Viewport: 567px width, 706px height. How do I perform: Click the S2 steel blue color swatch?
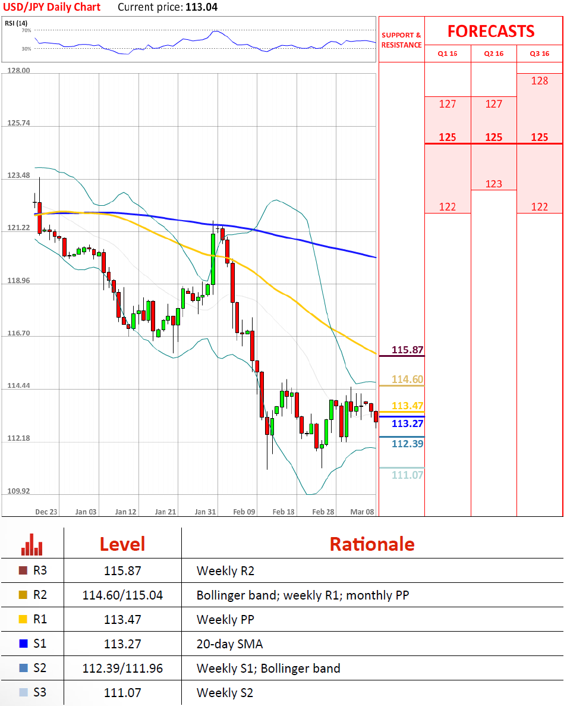click(x=23, y=668)
